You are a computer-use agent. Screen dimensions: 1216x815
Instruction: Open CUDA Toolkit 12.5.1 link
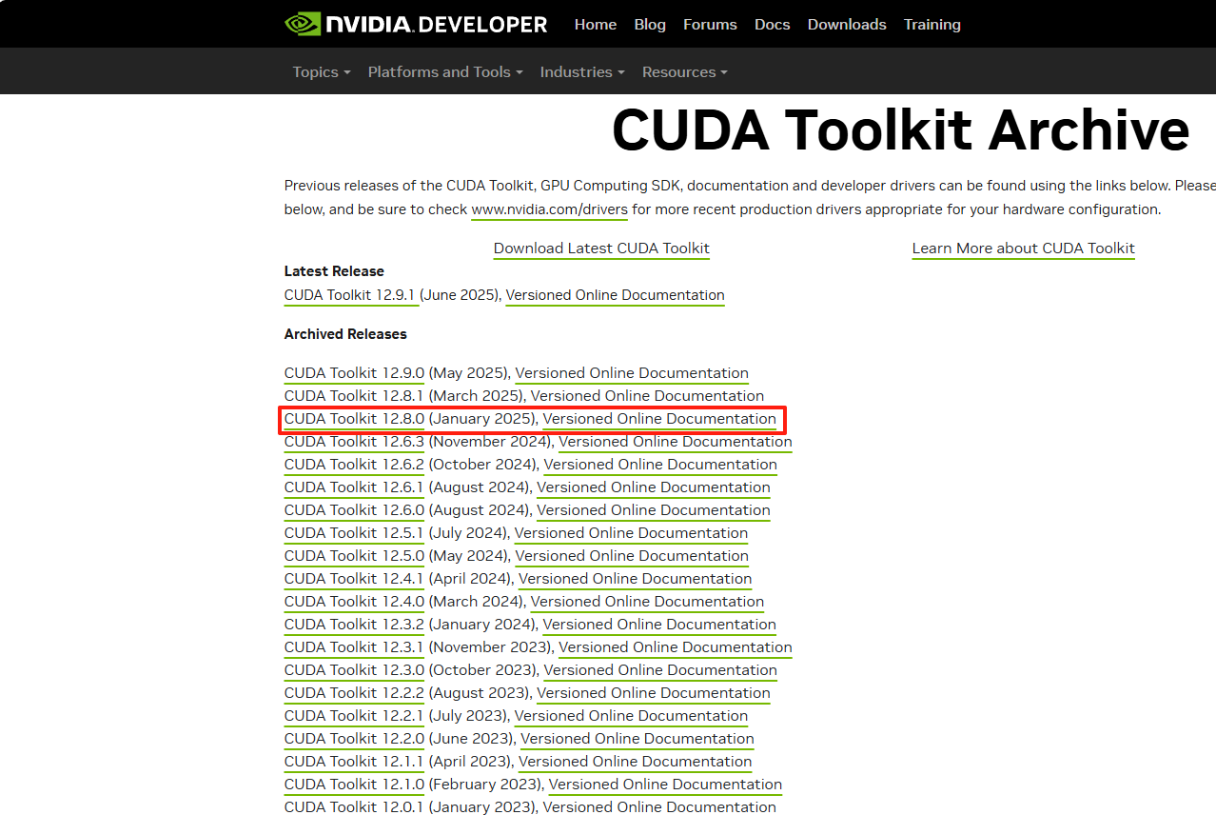354,533
